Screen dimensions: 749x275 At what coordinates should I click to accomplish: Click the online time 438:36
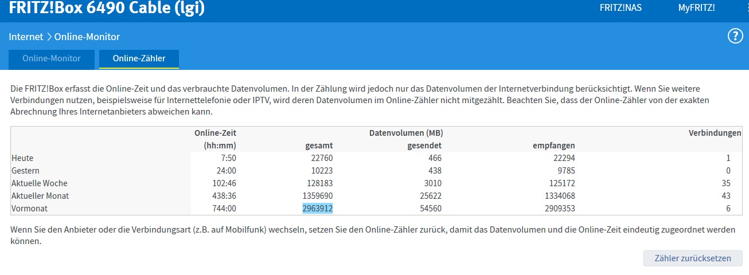point(224,196)
